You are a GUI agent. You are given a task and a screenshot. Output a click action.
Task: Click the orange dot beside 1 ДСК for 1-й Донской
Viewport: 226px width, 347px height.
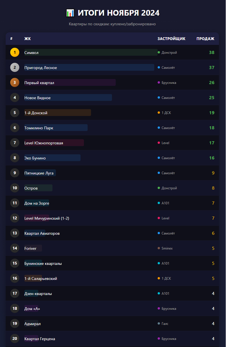click(159, 113)
